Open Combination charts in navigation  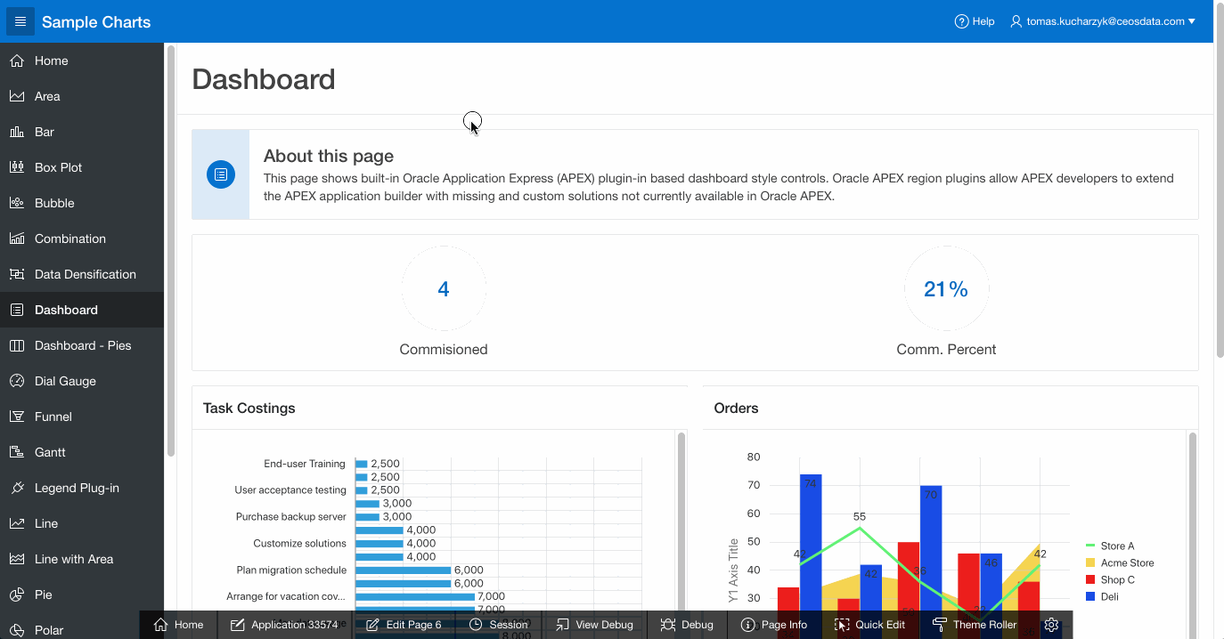pyautogui.click(x=70, y=239)
